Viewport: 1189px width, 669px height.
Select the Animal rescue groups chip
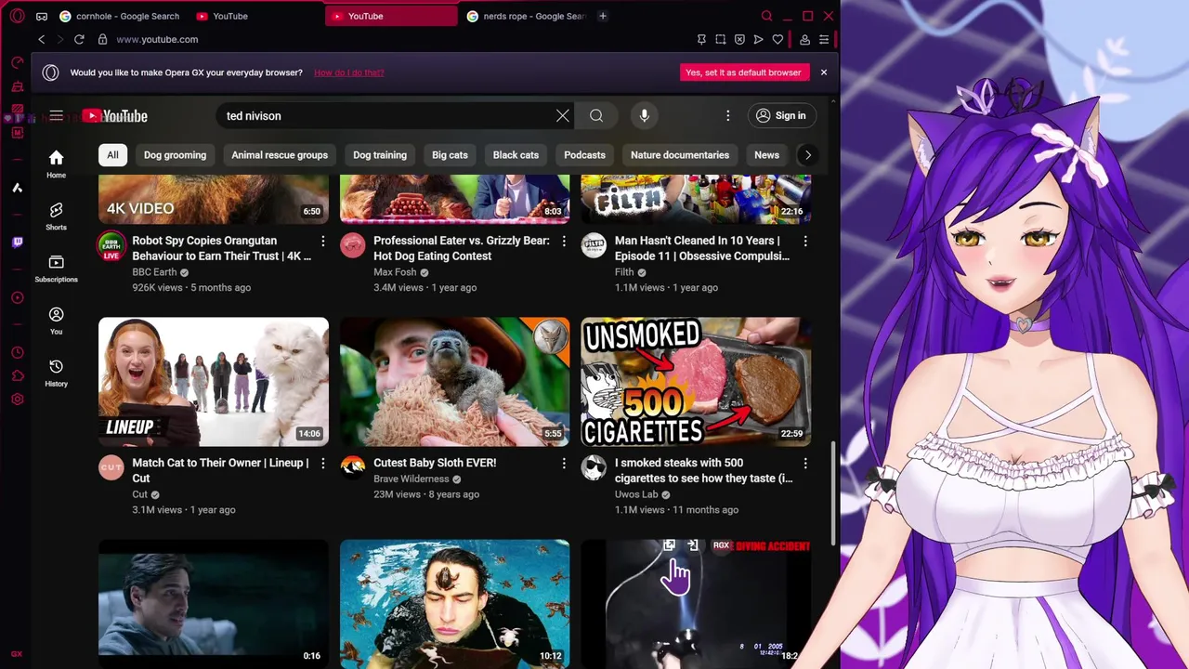tap(280, 155)
